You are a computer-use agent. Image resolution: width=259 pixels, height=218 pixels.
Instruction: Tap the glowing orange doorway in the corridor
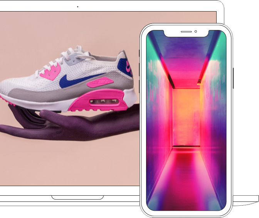[186, 115]
